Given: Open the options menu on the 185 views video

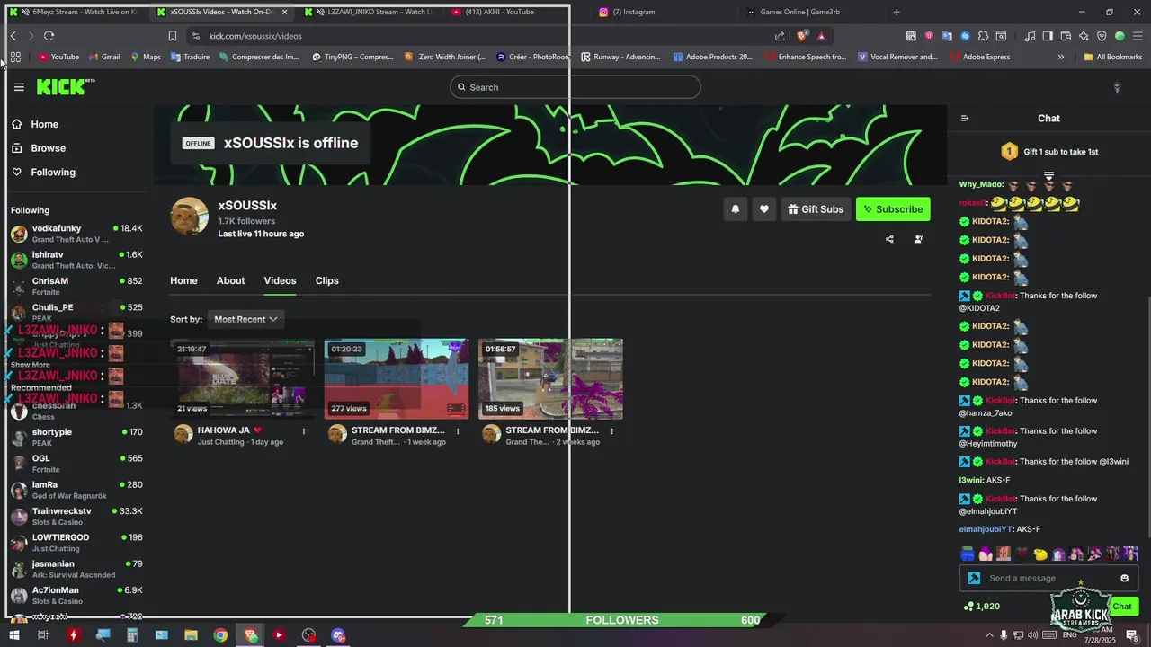Looking at the screenshot, I should click(x=612, y=431).
